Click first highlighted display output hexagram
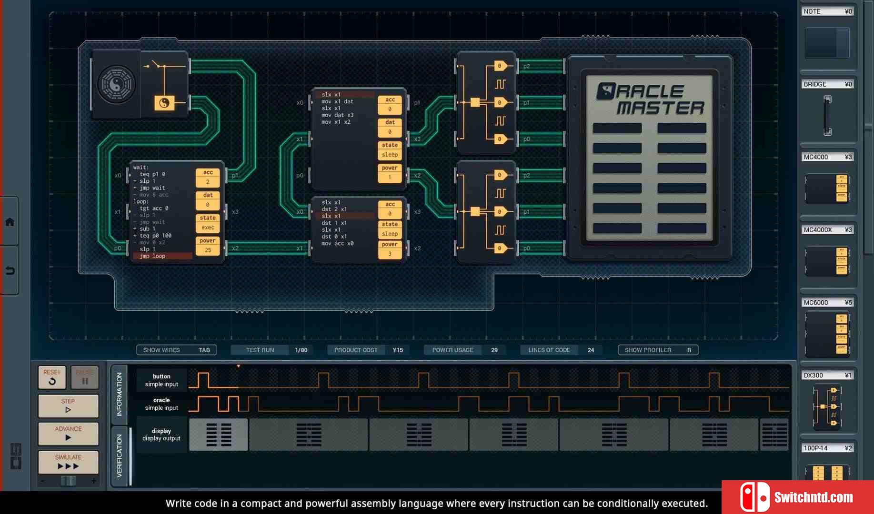Screen dimensions: 874x514 (219, 435)
